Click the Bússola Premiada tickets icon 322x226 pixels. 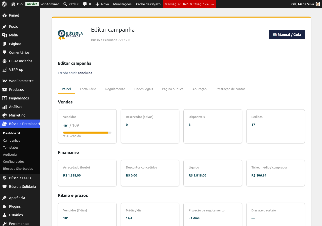pyautogui.click(x=5, y=124)
